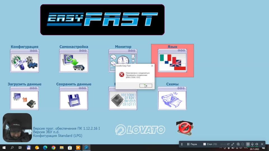
Task: Click the Easy Fast banner logo
Action: pyautogui.click(x=103, y=20)
